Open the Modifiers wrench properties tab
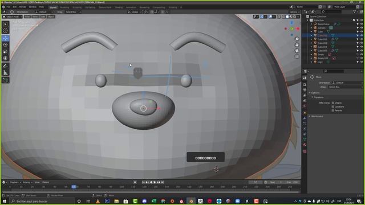The width and height of the screenshot is (365, 205). point(305,118)
